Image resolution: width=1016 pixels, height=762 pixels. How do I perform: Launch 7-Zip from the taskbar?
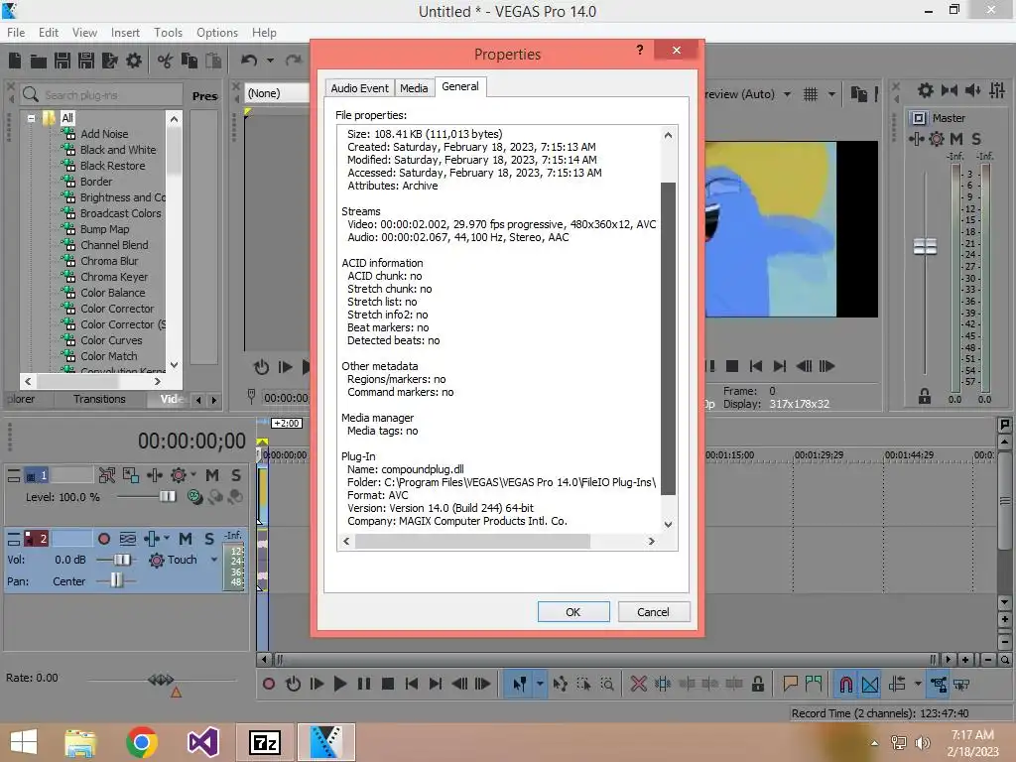265,742
